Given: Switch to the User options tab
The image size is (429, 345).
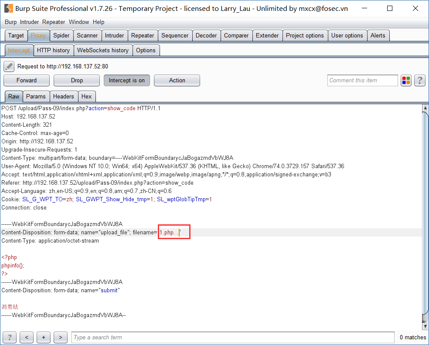Looking at the screenshot, I should tap(347, 36).
